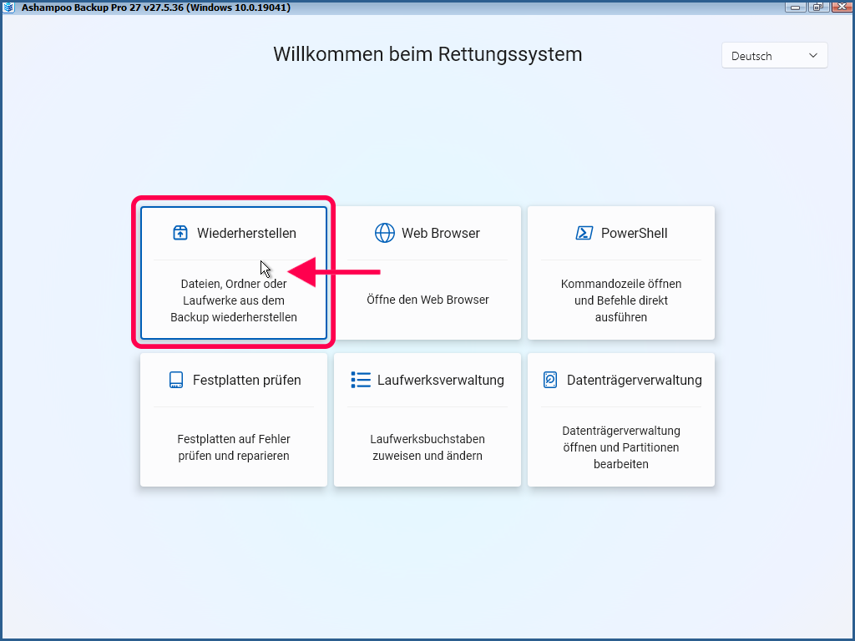Viewport: 855px width, 641px height.
Task: Click the Web Browser globe icon
Action: 384,233
